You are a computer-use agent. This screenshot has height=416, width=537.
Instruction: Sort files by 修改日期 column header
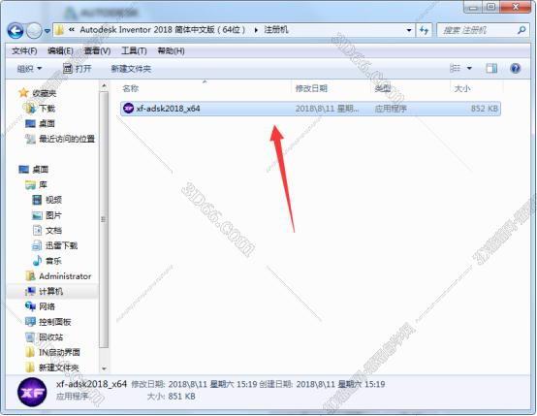point(311,89)
